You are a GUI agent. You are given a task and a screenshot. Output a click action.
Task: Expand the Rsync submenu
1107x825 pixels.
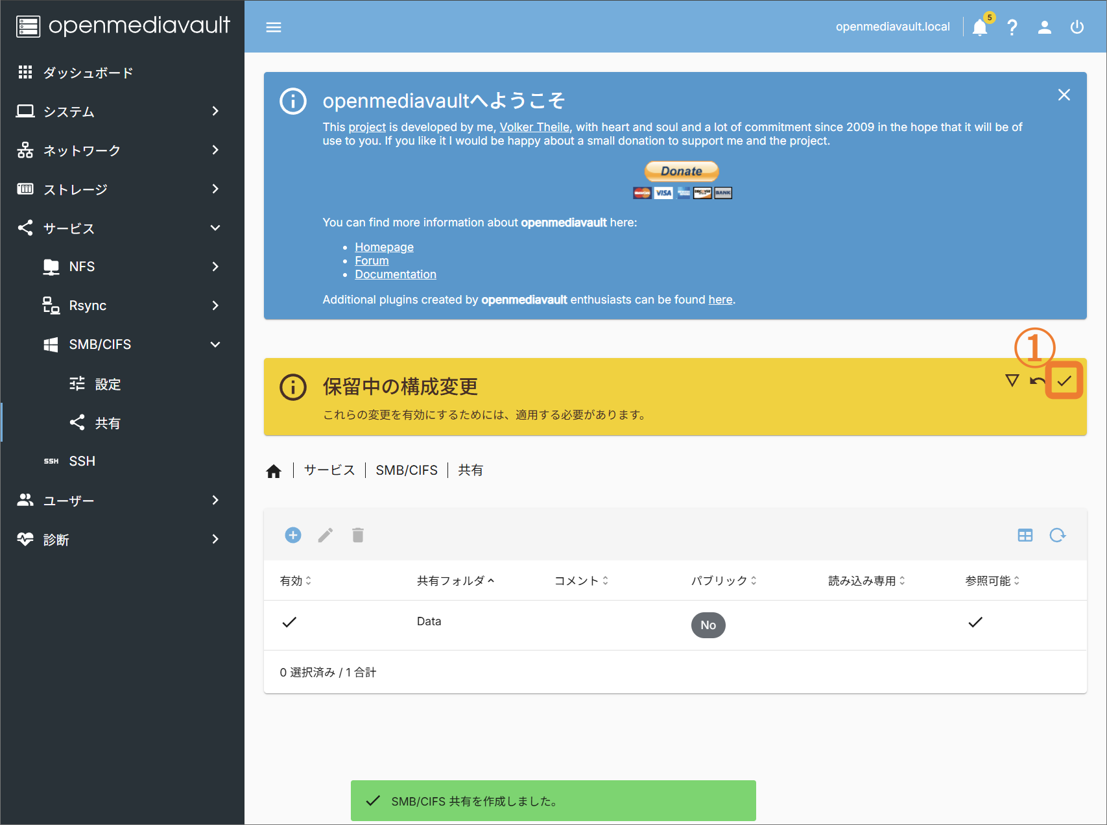(x=122, y=305)
